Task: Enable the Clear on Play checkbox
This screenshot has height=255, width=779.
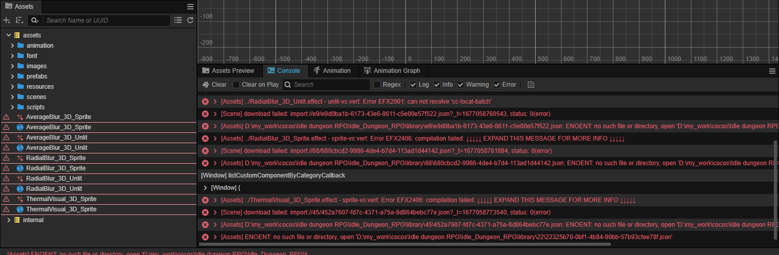Action: pos(236,85)
